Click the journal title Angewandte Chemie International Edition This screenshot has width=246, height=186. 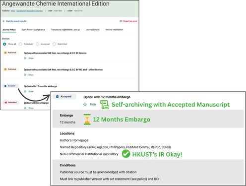coord(56,3)
